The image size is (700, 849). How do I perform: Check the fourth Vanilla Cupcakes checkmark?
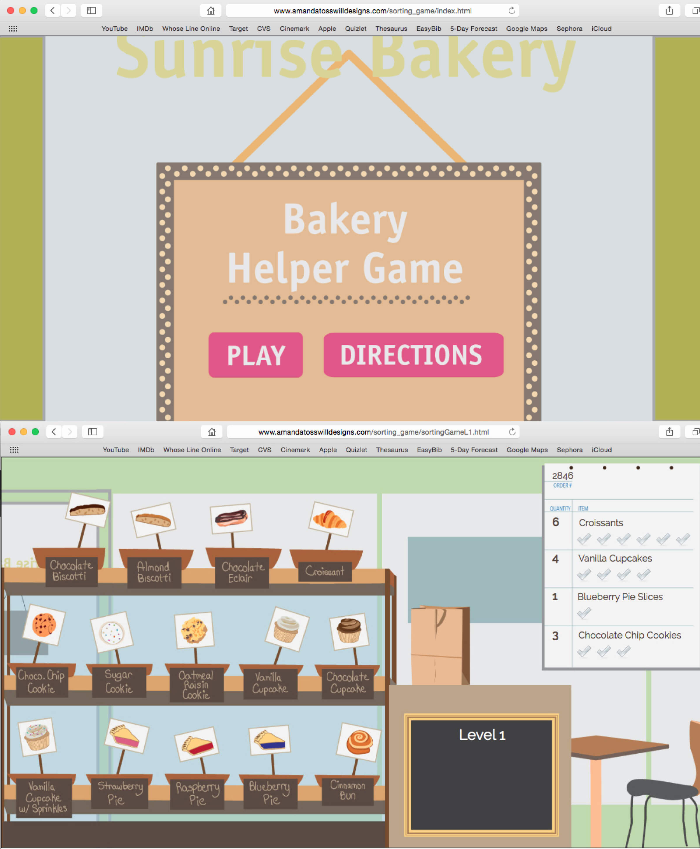[x=643, y=574]
